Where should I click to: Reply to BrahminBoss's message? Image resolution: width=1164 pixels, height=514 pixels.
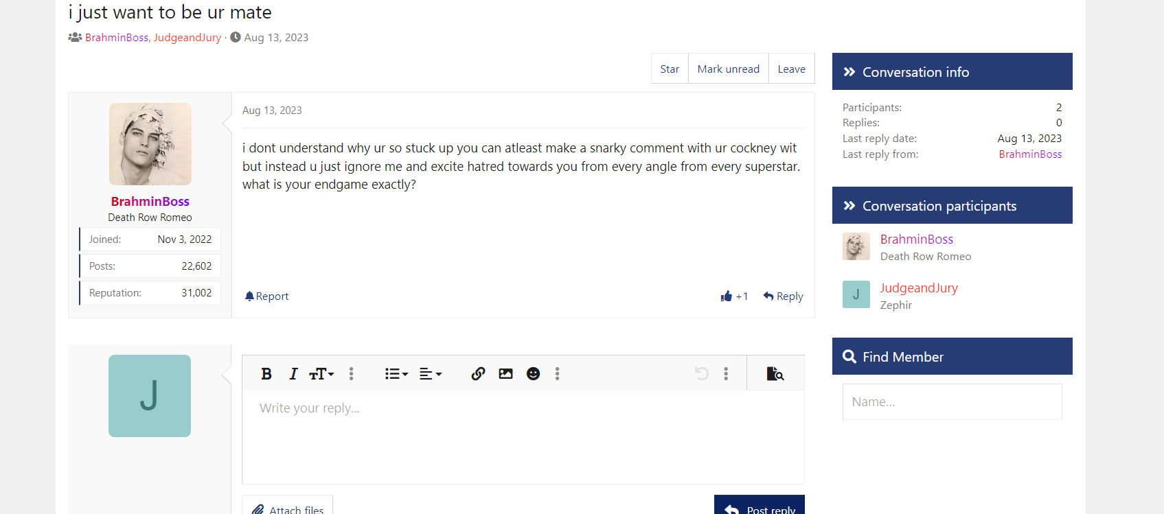click(x=783, y=296)
